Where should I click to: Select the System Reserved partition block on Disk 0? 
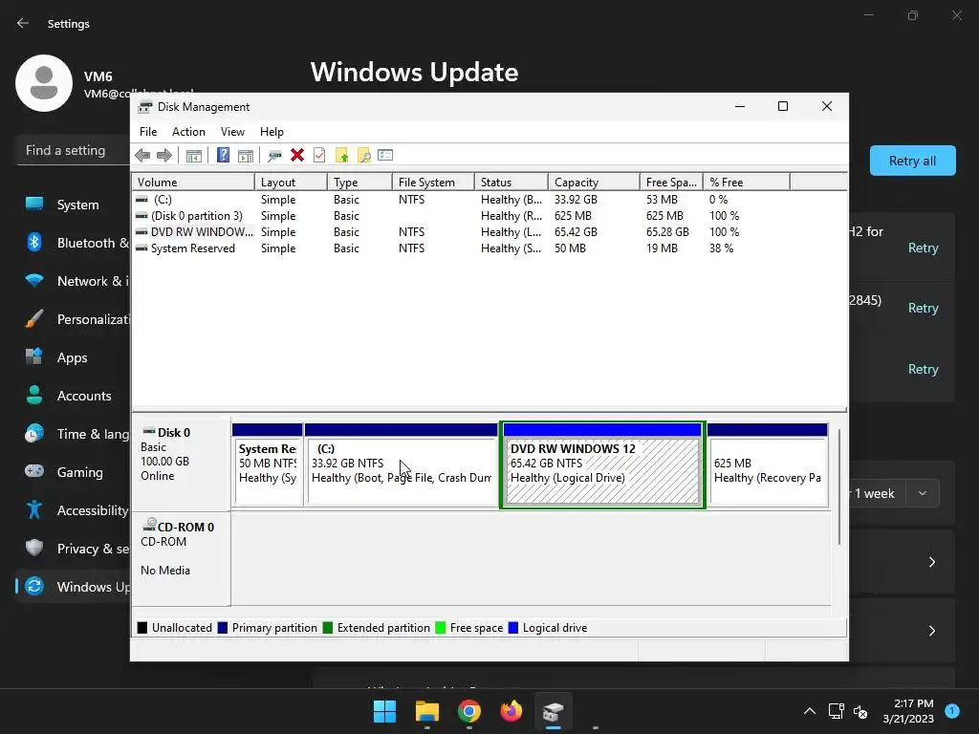coord(268,464)
